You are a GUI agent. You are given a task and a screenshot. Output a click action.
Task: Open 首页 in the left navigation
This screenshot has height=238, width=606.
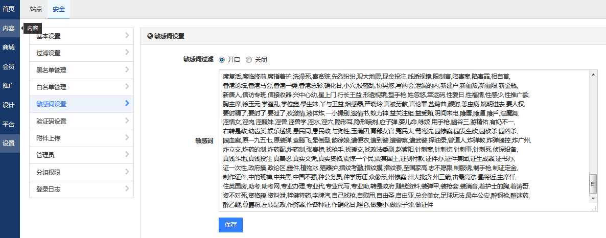point(9,9)
